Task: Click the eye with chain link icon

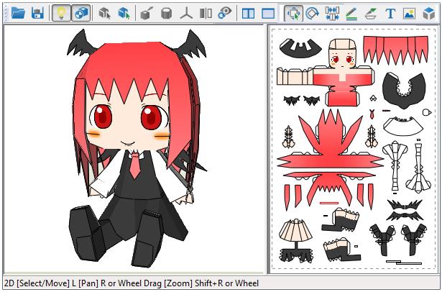Action: 225,13
